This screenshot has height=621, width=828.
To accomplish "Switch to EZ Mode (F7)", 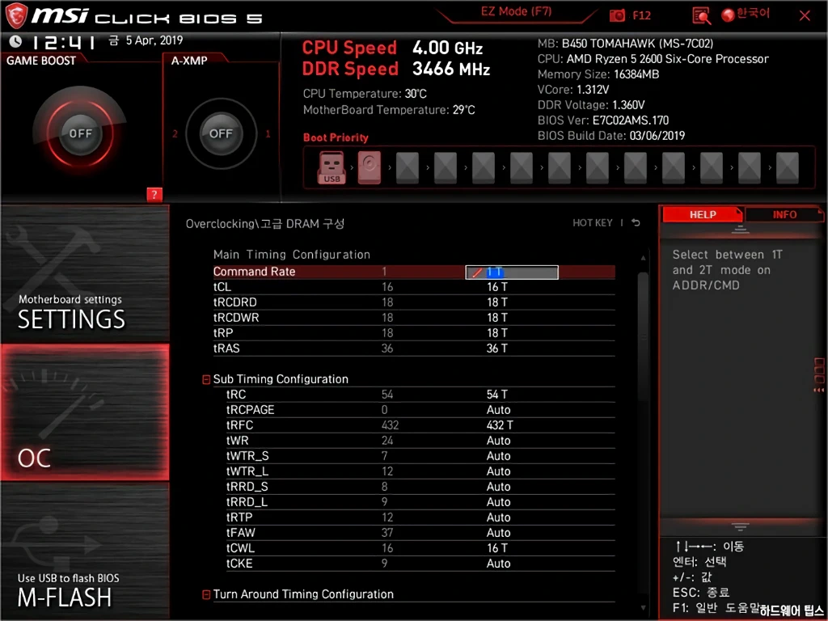I will [x=516, y=11].
